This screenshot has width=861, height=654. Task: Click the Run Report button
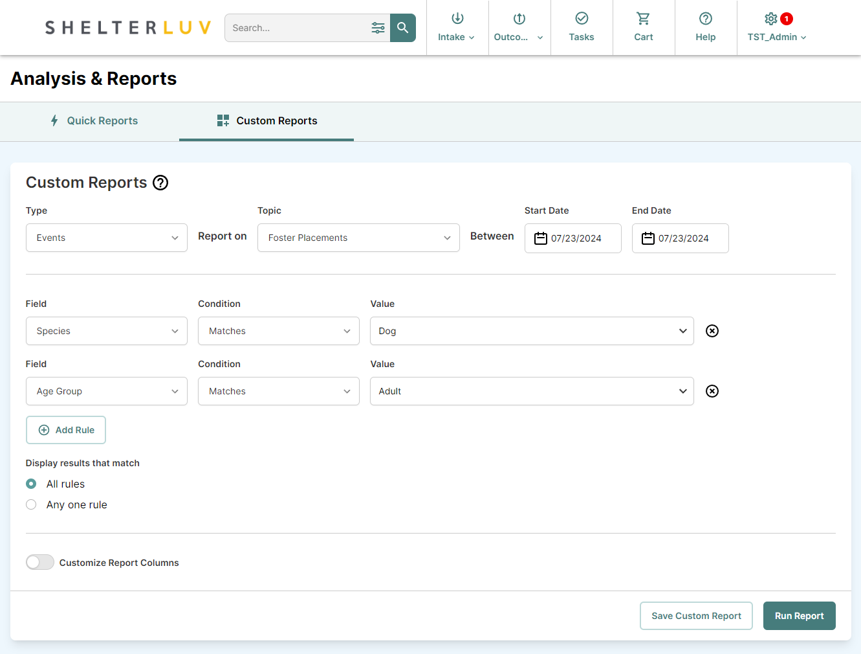[x=800, y=616]
